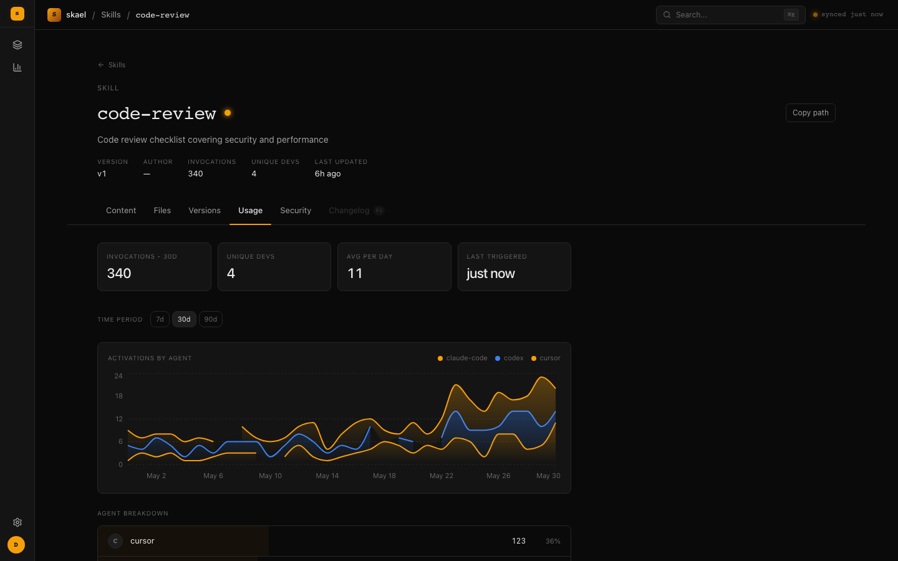Click the 123 count in cursor row
Viewport: 898px width, 561px height.
pyautogui.click(x=519, y=541)
